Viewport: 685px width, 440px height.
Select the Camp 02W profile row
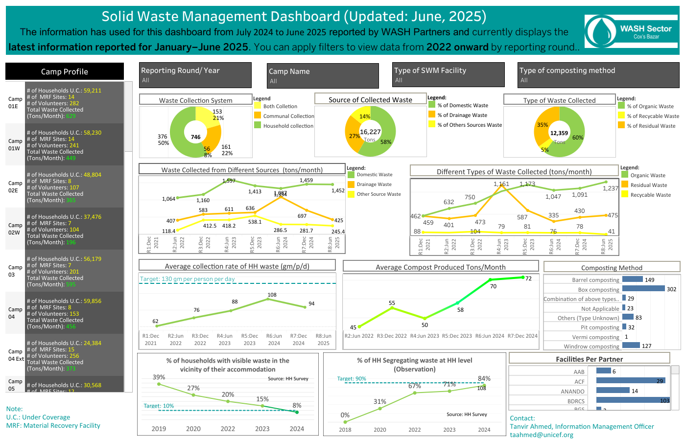coord(65,229)
